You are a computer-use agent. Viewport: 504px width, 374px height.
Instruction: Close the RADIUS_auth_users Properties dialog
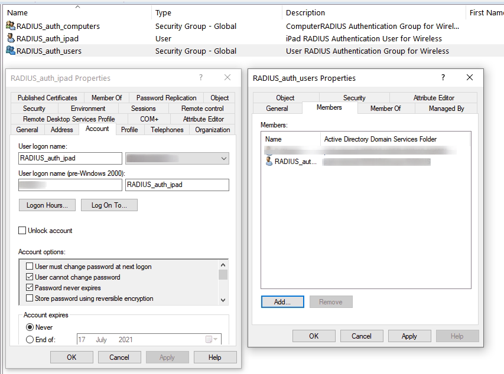[470, 77]
